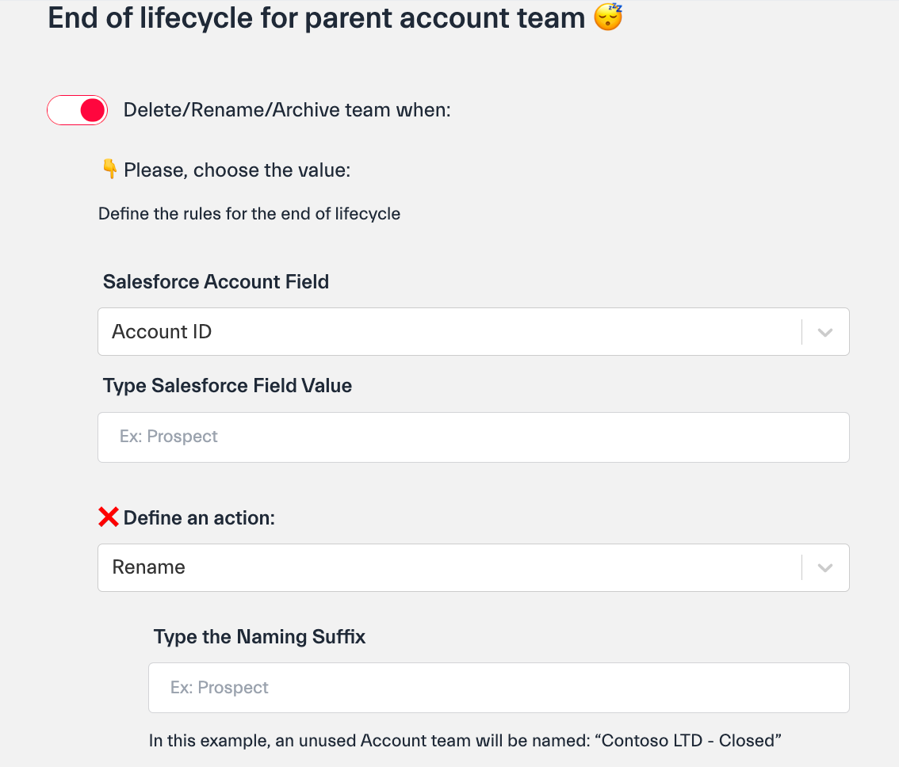Expand the Account ID dropdown chevron
Viewport: 899px width, 767px height.
tap(825, 332)
